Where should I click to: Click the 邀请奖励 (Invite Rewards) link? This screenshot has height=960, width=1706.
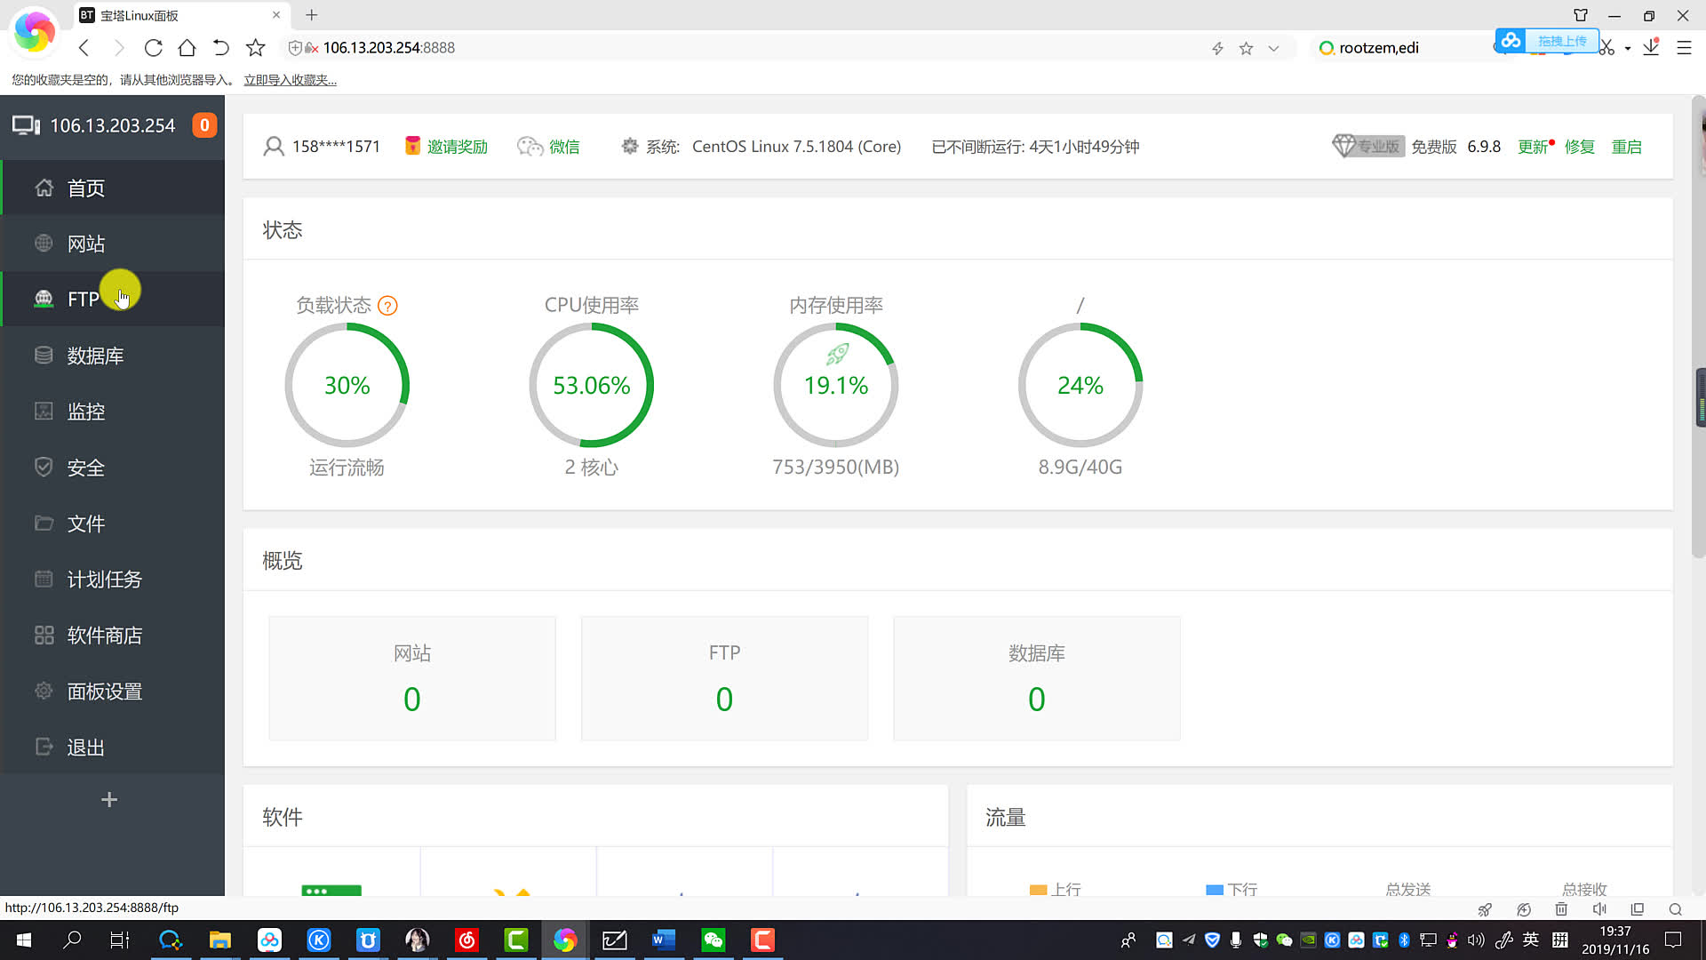(458, 147)
